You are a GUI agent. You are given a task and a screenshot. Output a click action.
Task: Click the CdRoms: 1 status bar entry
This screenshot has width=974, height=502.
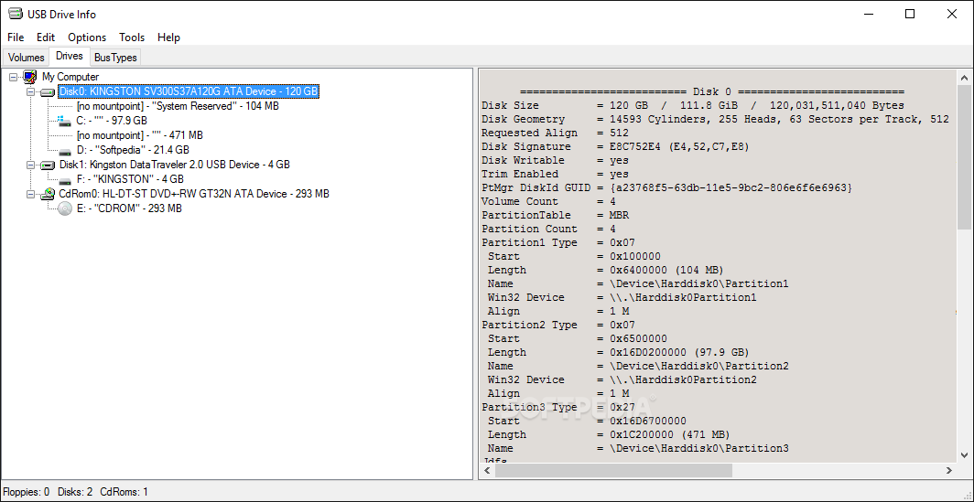[x=124, y=492]
